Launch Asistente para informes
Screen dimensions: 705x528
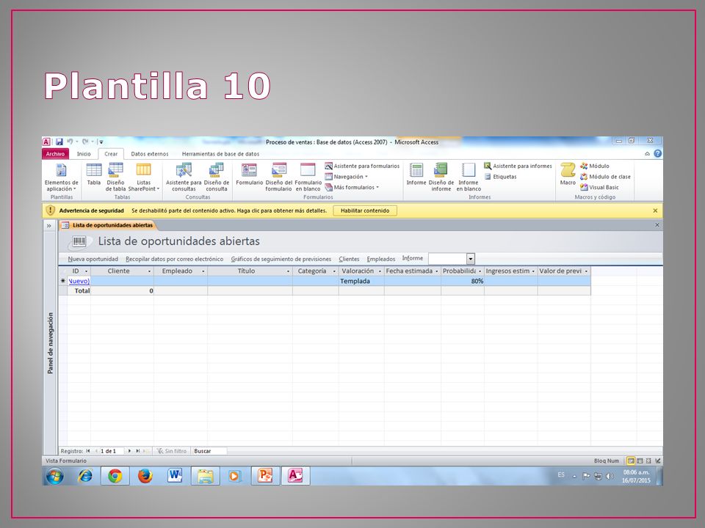coord(518,166)
